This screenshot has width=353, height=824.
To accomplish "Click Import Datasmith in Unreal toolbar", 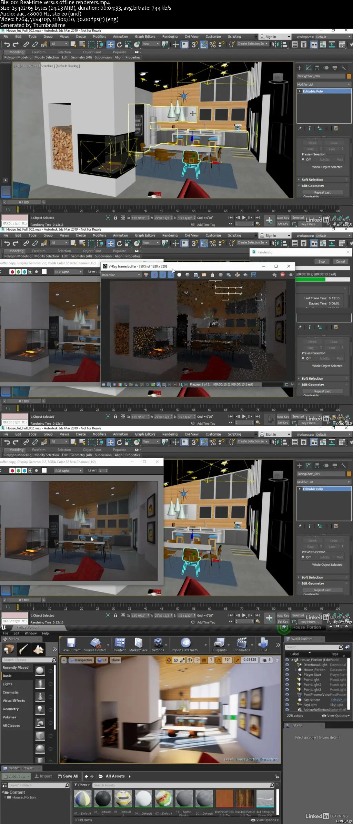I will [185, 644].
